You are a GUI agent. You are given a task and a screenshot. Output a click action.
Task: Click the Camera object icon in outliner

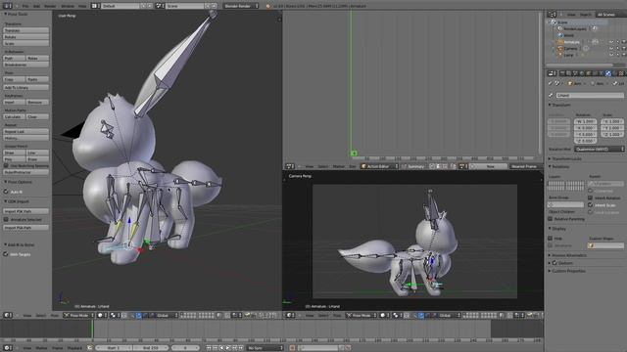pyautogui.click(x=560, y=48)
